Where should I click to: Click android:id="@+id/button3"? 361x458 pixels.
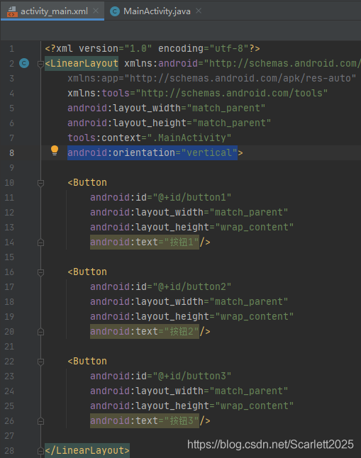tap(161, 376)
